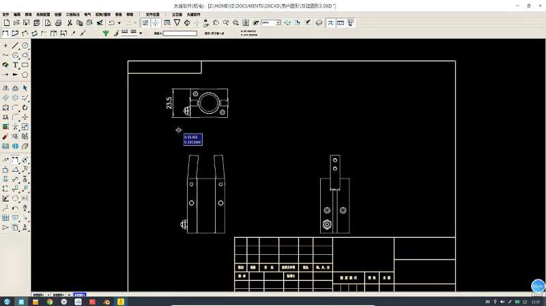Toggle the highlighted dimension style button

330,22
